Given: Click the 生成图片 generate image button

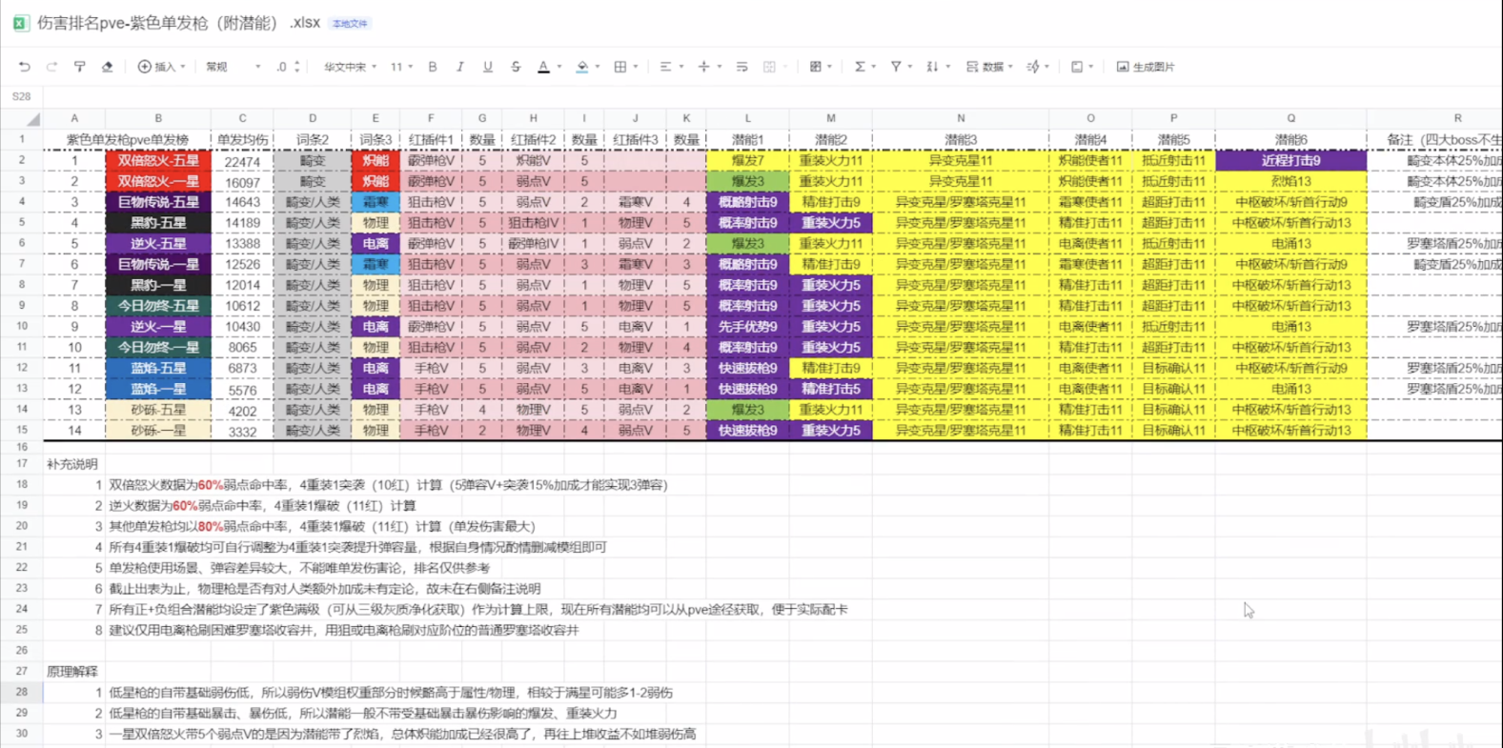Looking at the screenshot, I should [1146, 67].
